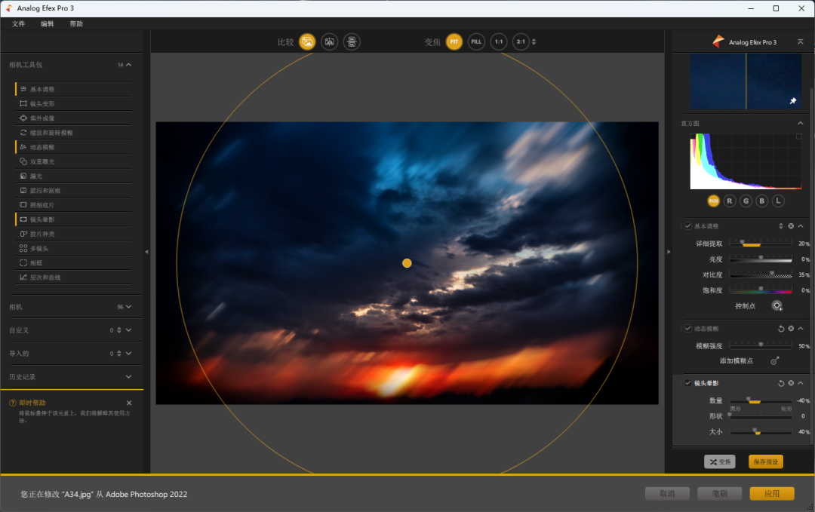
Task: Expand the 历史记录 panel
Action: pos(128,376)
